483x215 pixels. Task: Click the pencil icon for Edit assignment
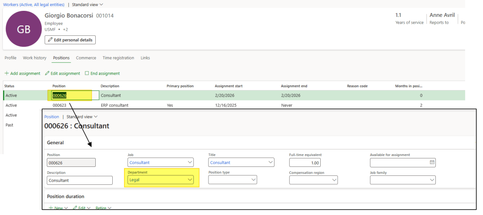47,74
